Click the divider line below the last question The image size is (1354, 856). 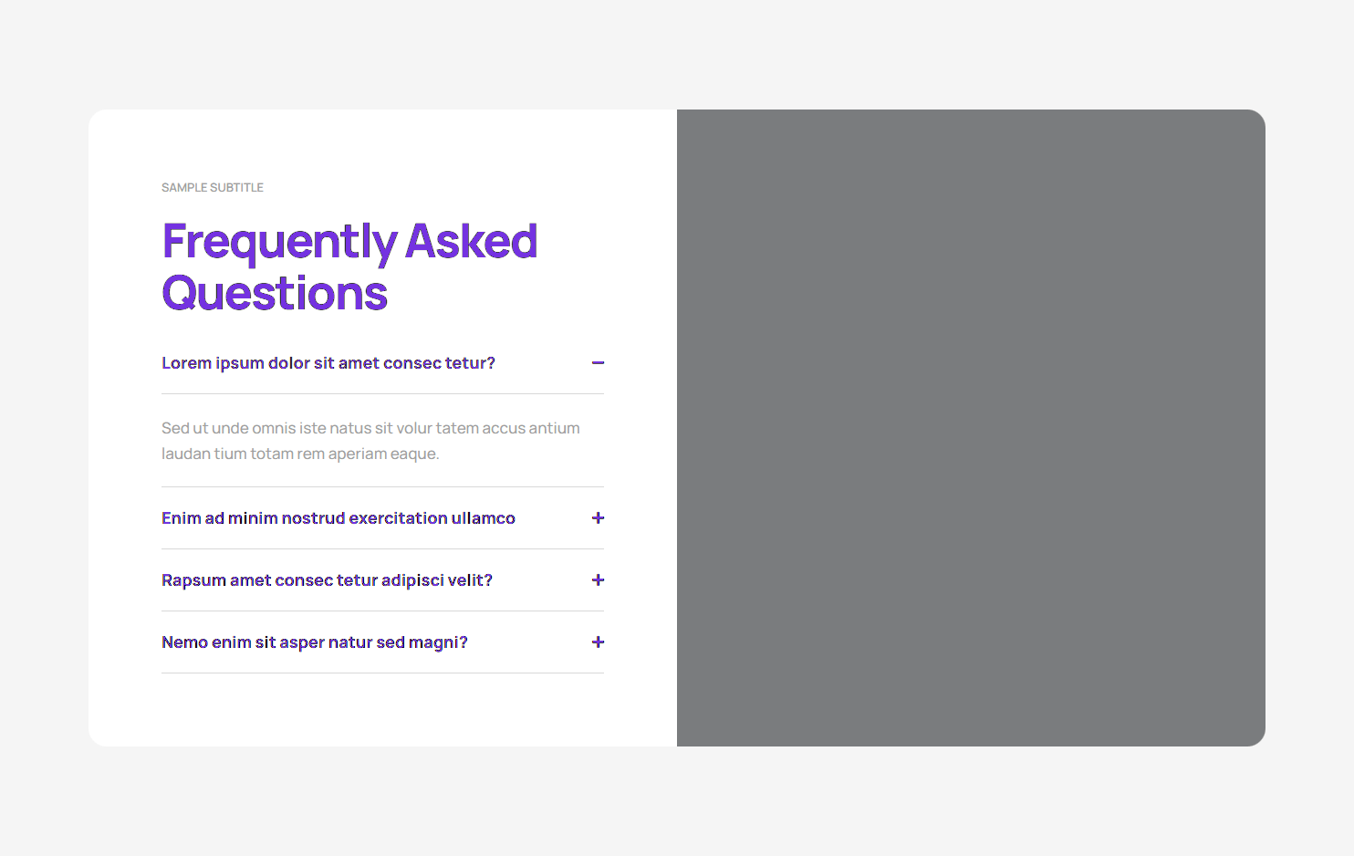(x=382, y=673)
